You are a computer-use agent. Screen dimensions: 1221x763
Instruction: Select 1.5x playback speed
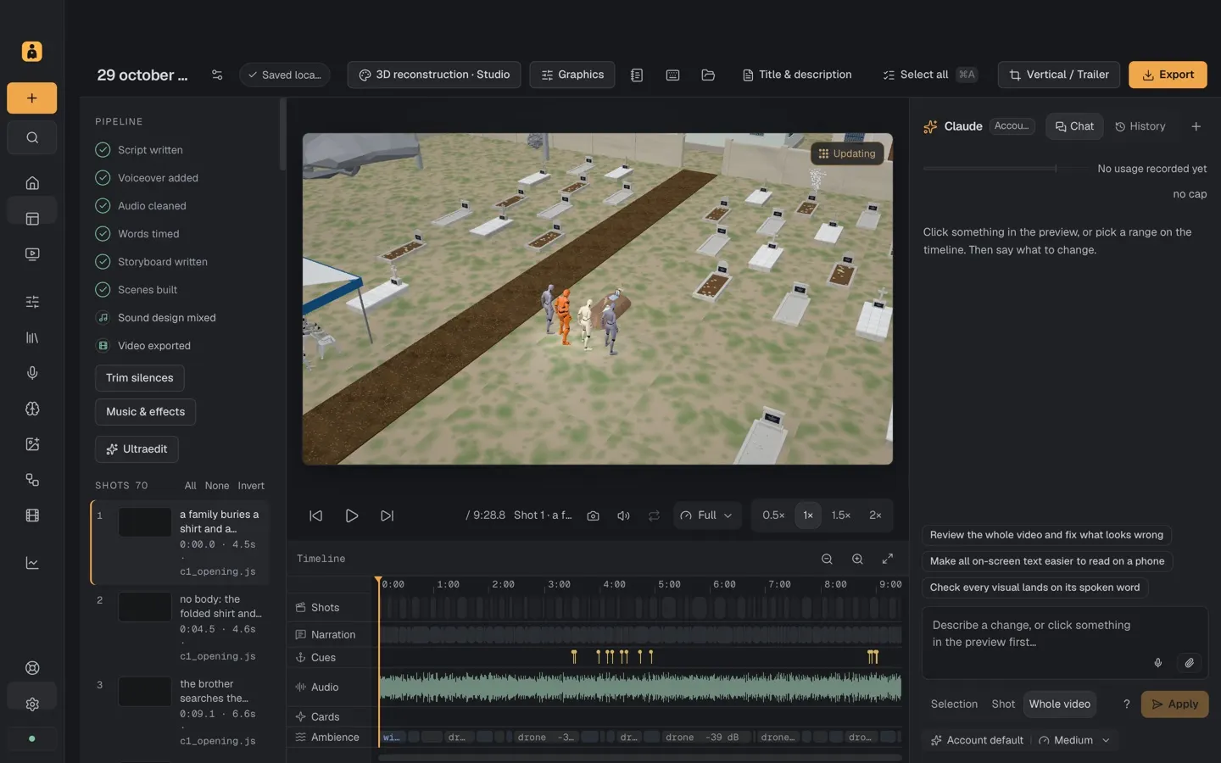[840, 515]
